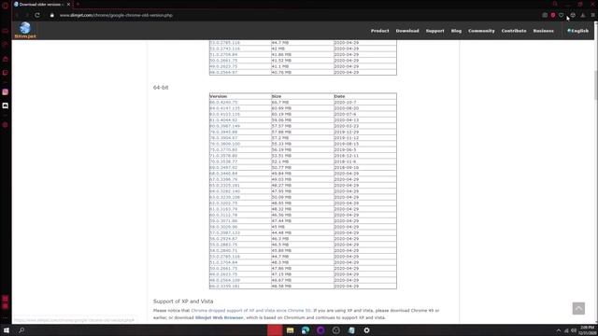
Task: Open the Easy setup icon at toolbar far right
Action: pyautogui.click(x=592, y=15)
